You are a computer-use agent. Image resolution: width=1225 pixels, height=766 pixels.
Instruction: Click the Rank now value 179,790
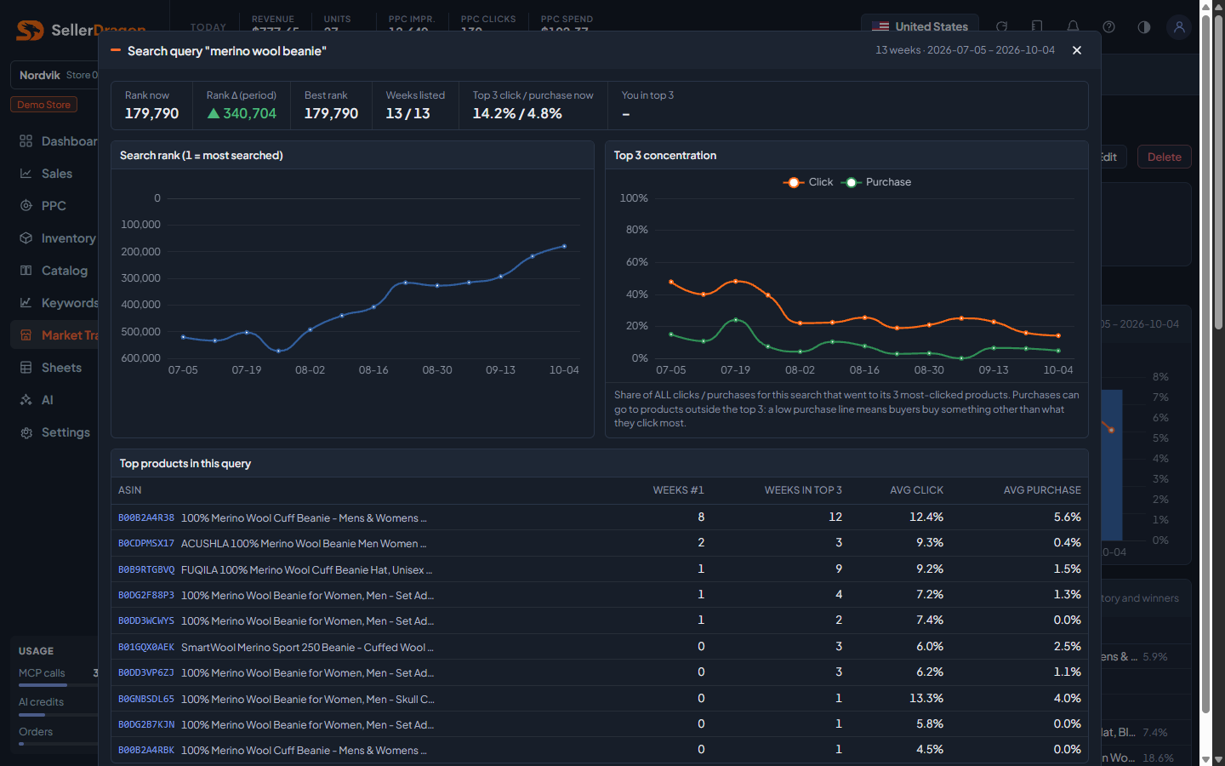tap(151, 113)
